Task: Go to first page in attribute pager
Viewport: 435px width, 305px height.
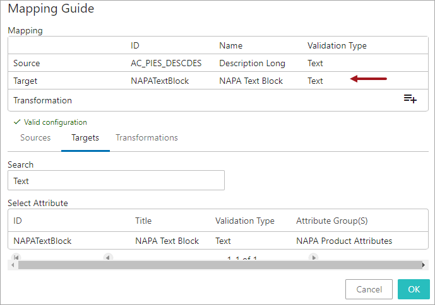Action: point(16,257)
